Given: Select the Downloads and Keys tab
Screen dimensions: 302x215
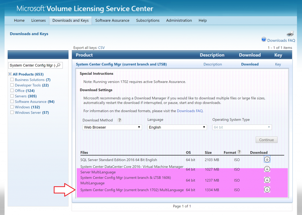Looking at the screenshot, I should point(70,20).
